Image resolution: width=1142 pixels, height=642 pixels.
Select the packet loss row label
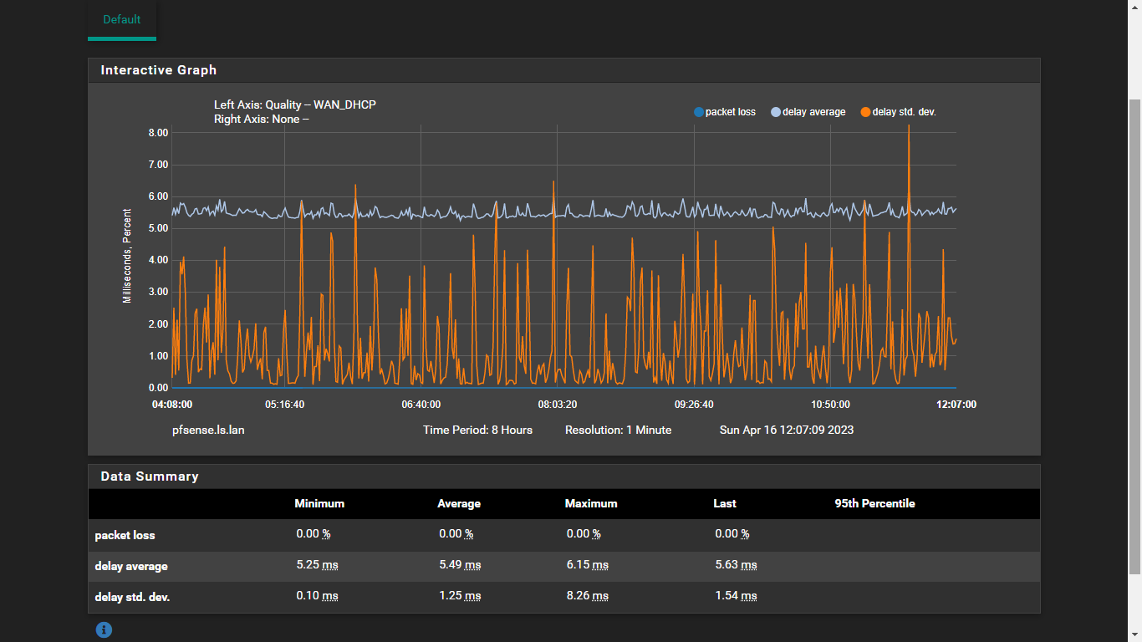coord(125,535)
